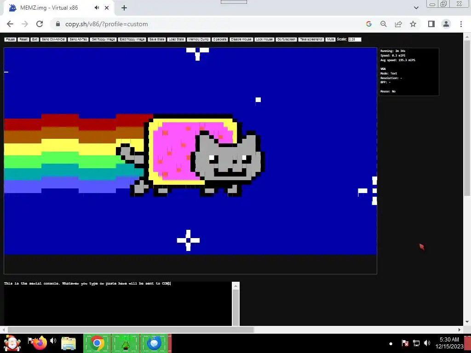Viewport: 471px width, 353px height.
Task: Pause the emulator with the Pause button
Action: 10,40
